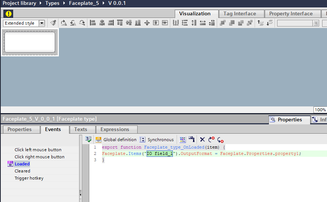Click the rotate object icon in toolbar
Viewport: 327px width, 202px height.
pyautogui.click(x=64, y=23)
